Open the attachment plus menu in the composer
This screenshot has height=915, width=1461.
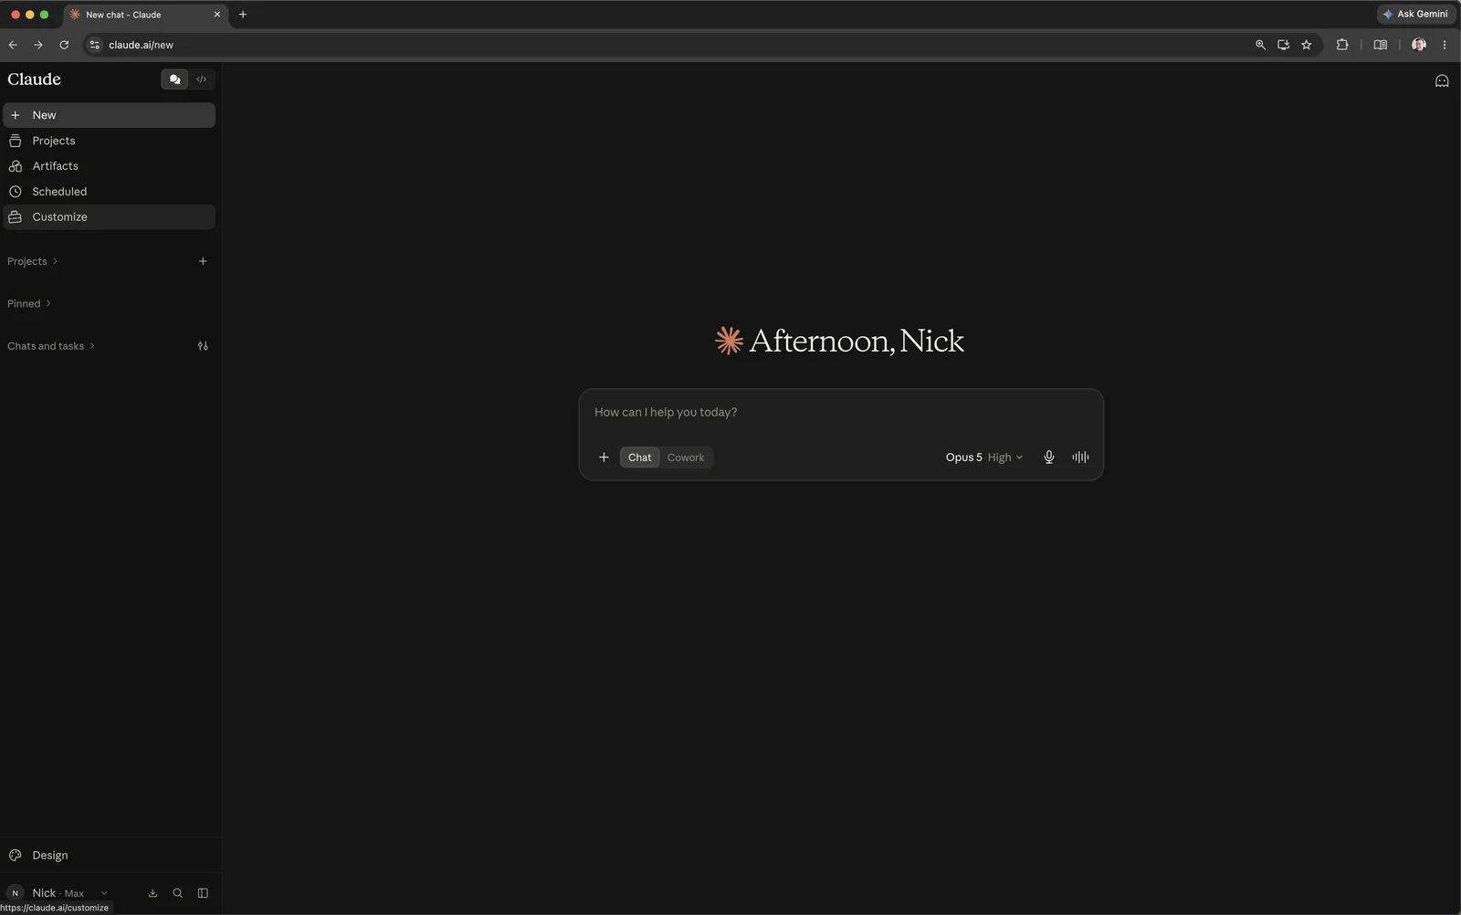pos(604,457)
